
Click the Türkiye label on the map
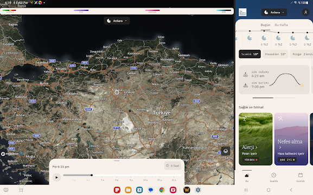[162, 113]
